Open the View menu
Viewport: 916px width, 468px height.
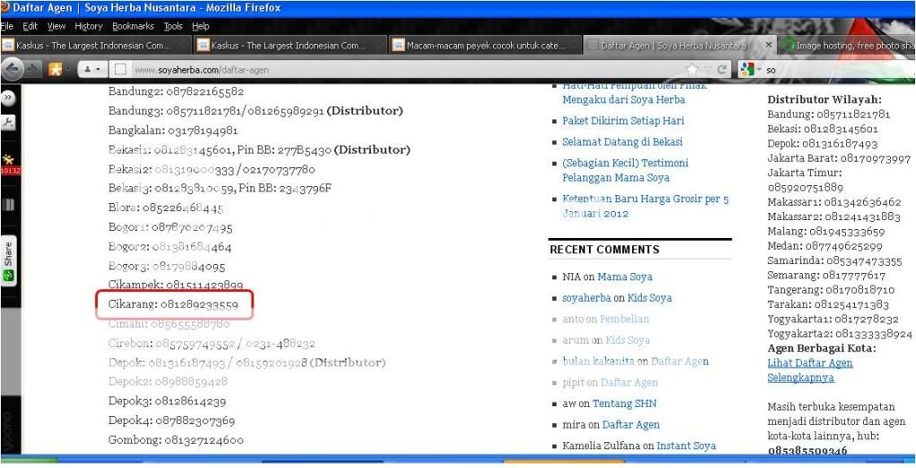point(56,26)
